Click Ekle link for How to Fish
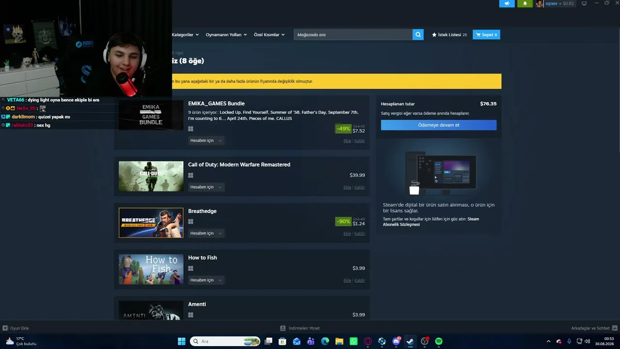The height and width of the screenshot is (349, 620). (347, 281)
